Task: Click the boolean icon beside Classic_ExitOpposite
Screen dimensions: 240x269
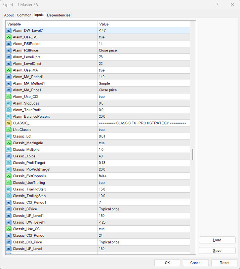Action: coord(9,176)
